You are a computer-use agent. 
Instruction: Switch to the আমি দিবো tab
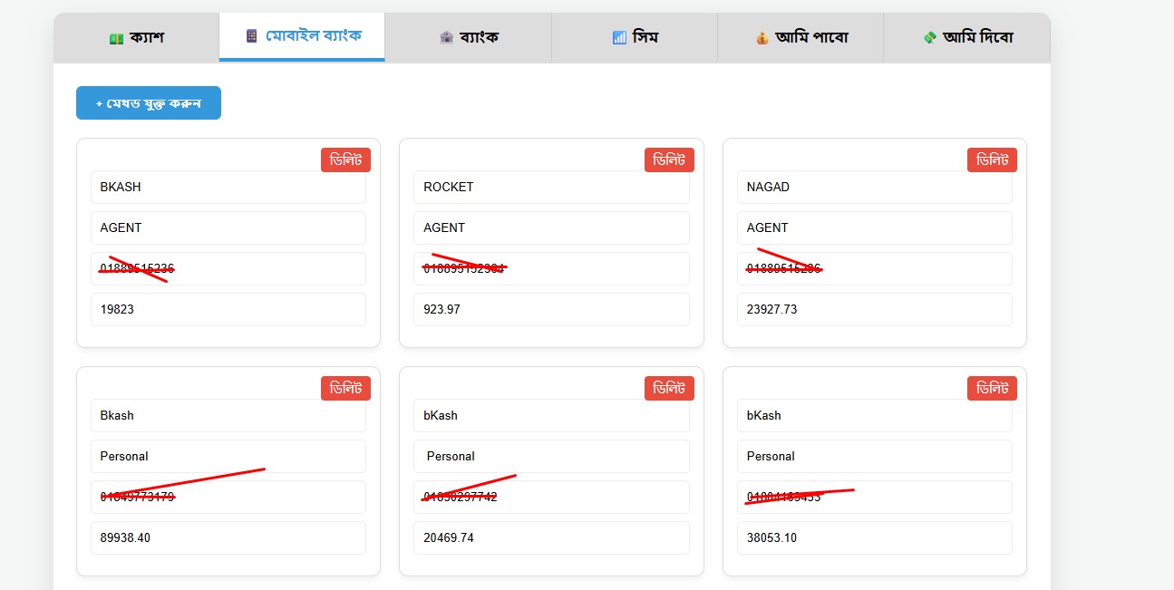tap(966, 37)
